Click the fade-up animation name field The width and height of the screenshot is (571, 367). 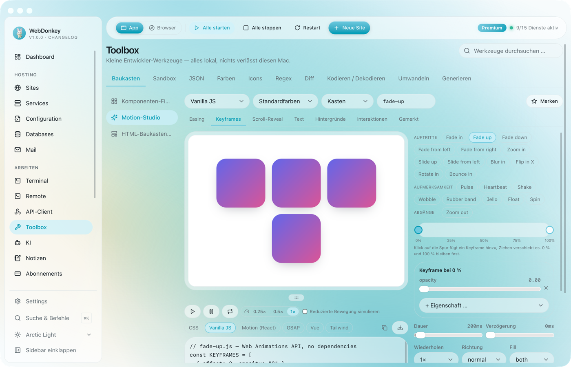coord(406,101)
